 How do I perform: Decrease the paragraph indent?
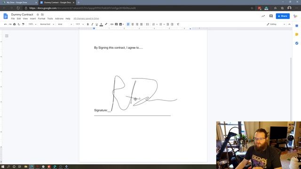[167, 24]
